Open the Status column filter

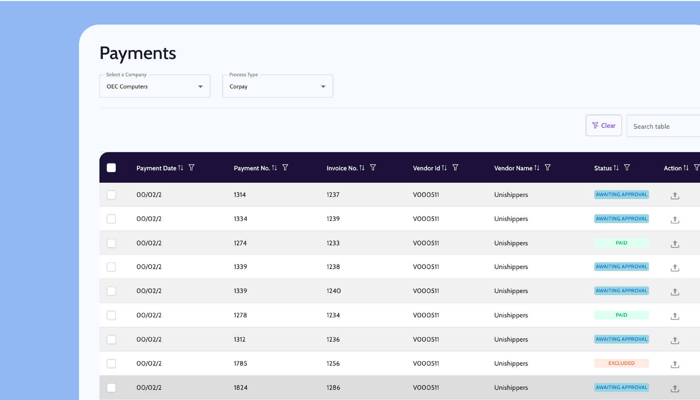[x=627, y=167]
